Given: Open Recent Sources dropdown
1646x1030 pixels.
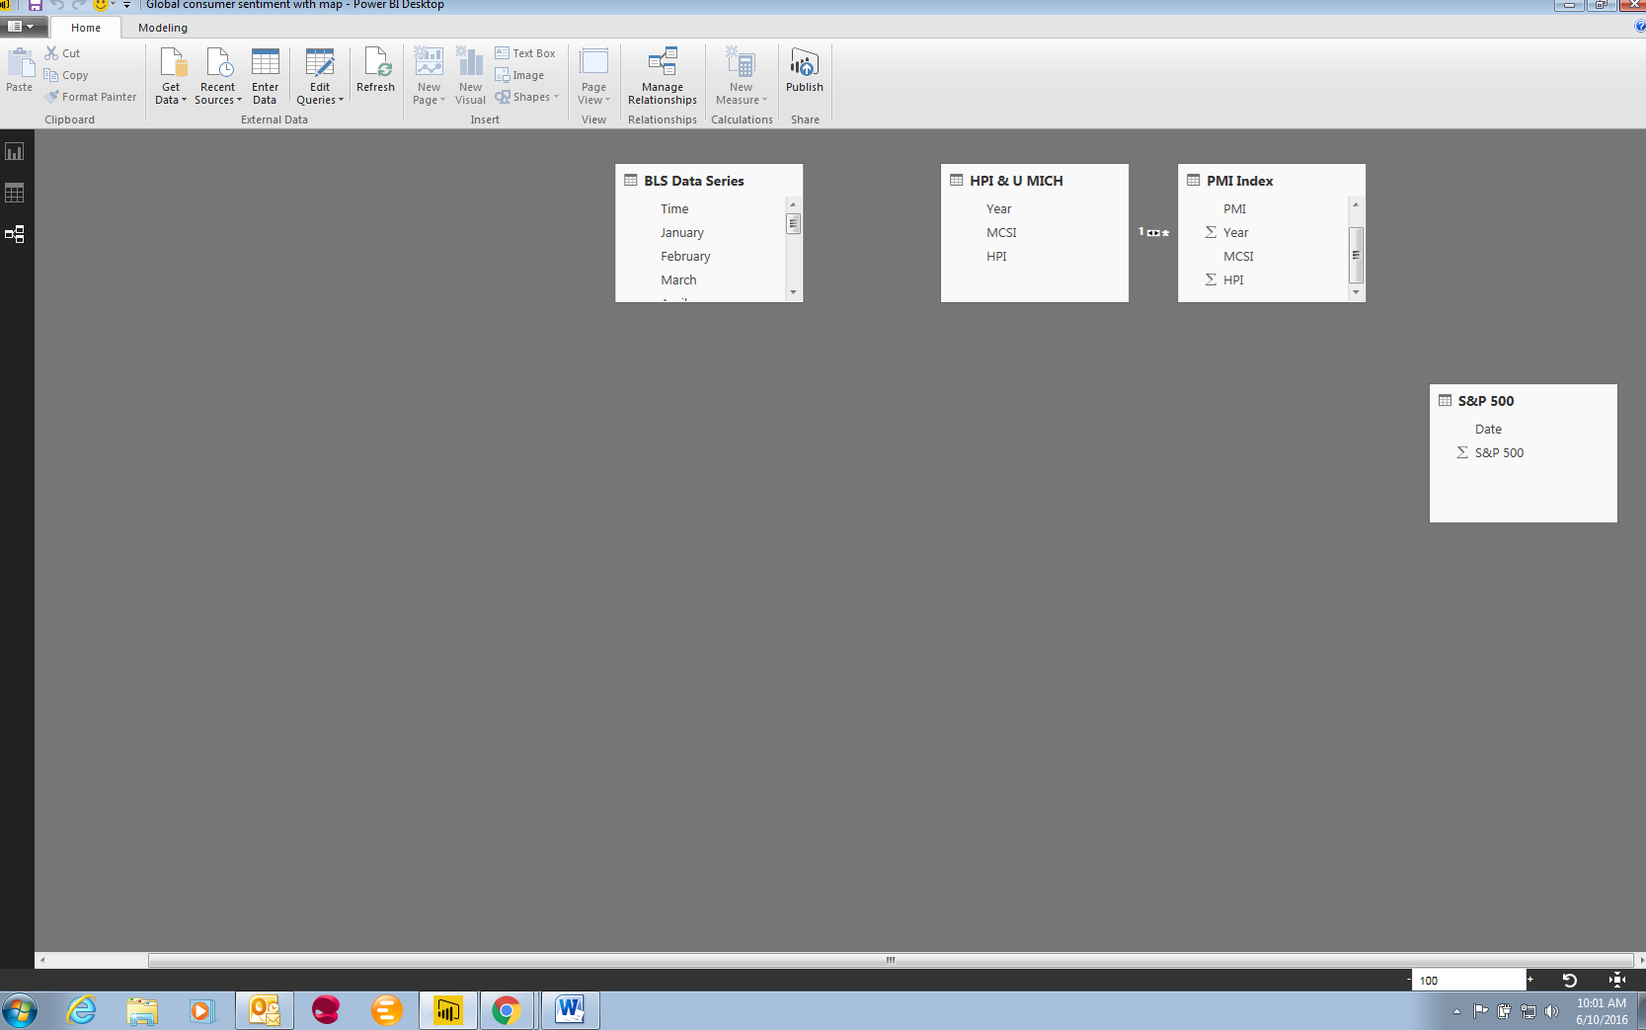Looking at the screenshot, I should tap(217, 76).
